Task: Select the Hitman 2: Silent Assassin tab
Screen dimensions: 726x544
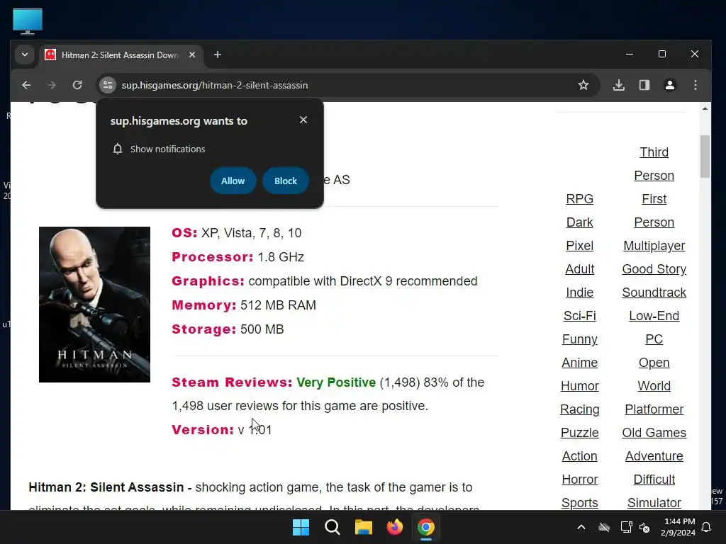Action: (x=121, y=55)
